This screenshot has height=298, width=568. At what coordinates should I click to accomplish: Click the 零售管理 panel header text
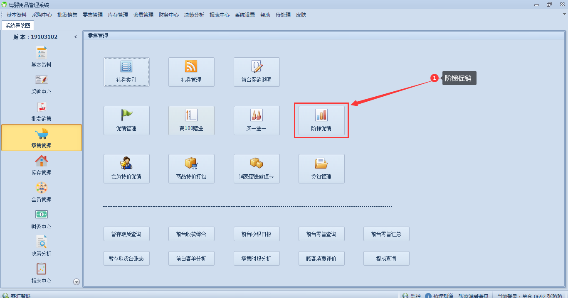[98, 36]
